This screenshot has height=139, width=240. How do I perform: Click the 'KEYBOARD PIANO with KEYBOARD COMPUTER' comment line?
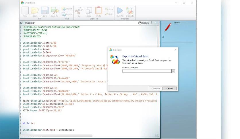click(x=51, y=27)
